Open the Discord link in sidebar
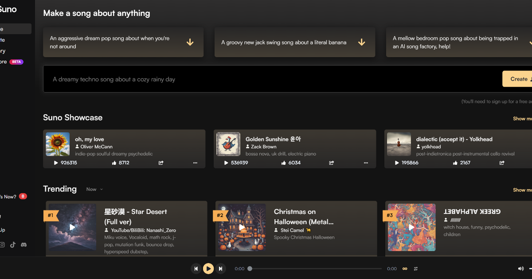Screen dimensions: 532x279 pyautogui.click(x=23, y=244)
